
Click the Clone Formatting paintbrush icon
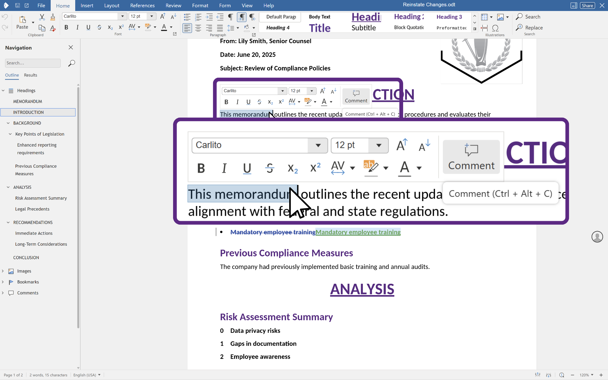[53, 17]
